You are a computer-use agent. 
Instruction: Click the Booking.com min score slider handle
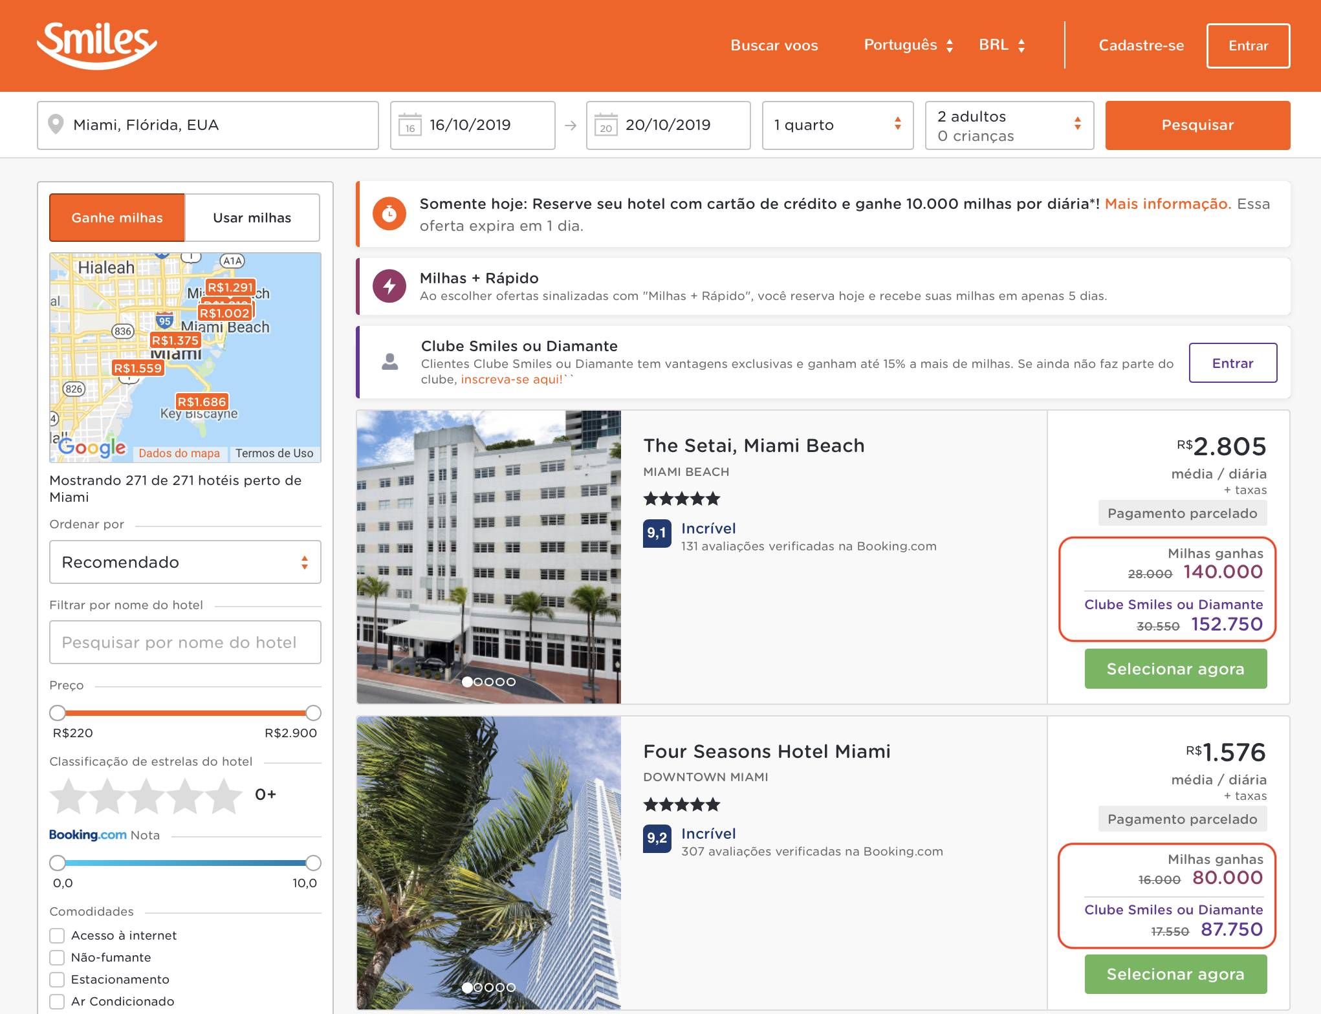pos(58,863)
